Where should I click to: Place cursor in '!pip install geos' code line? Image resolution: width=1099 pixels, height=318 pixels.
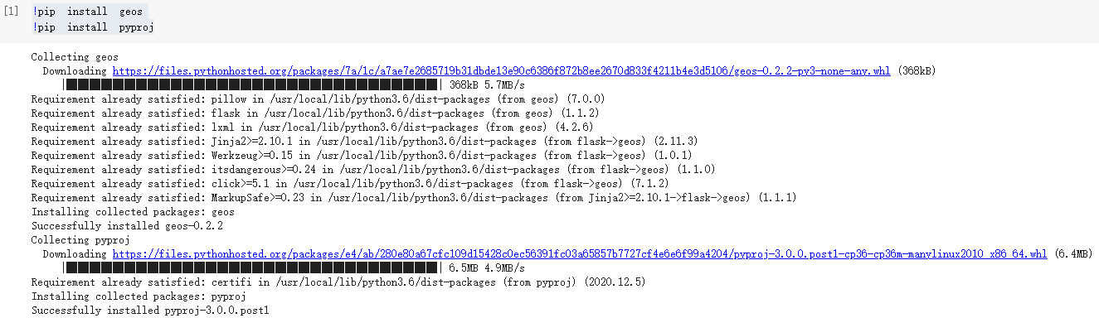[x=87, y=12]
